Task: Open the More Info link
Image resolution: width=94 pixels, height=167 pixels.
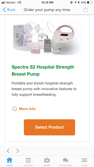Action: (x=27, y=109)
